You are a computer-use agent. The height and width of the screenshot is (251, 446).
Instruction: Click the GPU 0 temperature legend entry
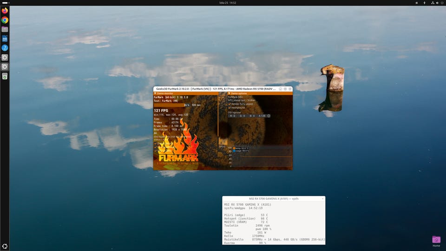241,148
